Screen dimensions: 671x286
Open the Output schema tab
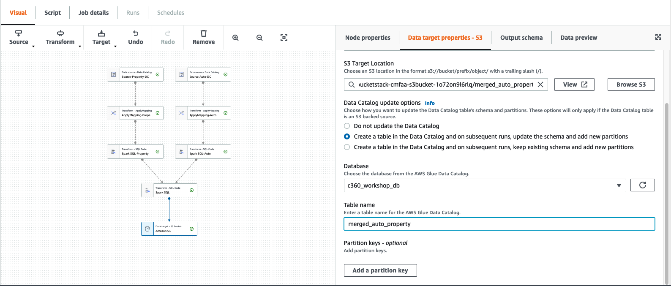521,38
